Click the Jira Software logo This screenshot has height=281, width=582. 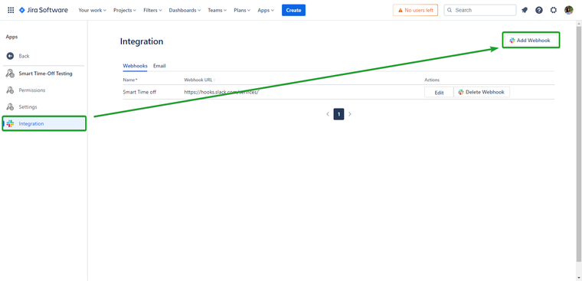pyautogui.click(x=44, y=10)
